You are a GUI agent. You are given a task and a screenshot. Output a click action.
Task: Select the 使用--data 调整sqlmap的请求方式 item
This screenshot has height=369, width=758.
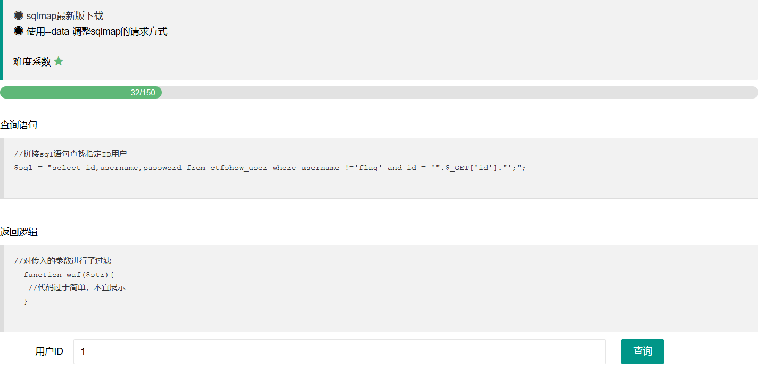97,31
